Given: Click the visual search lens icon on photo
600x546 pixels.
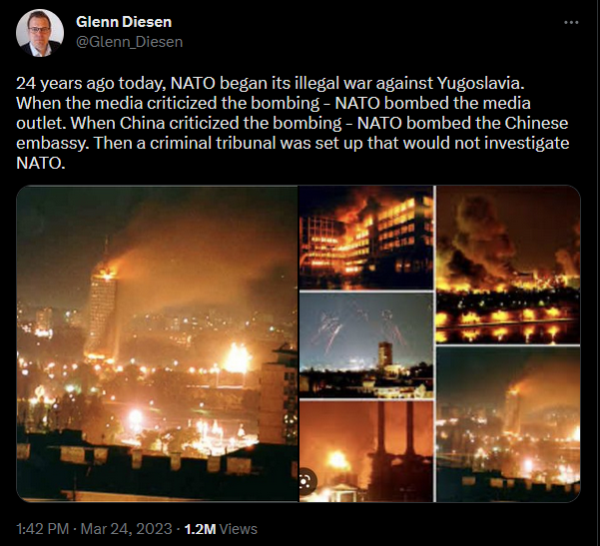Looking at the screenshot, I should click(304, 481).
